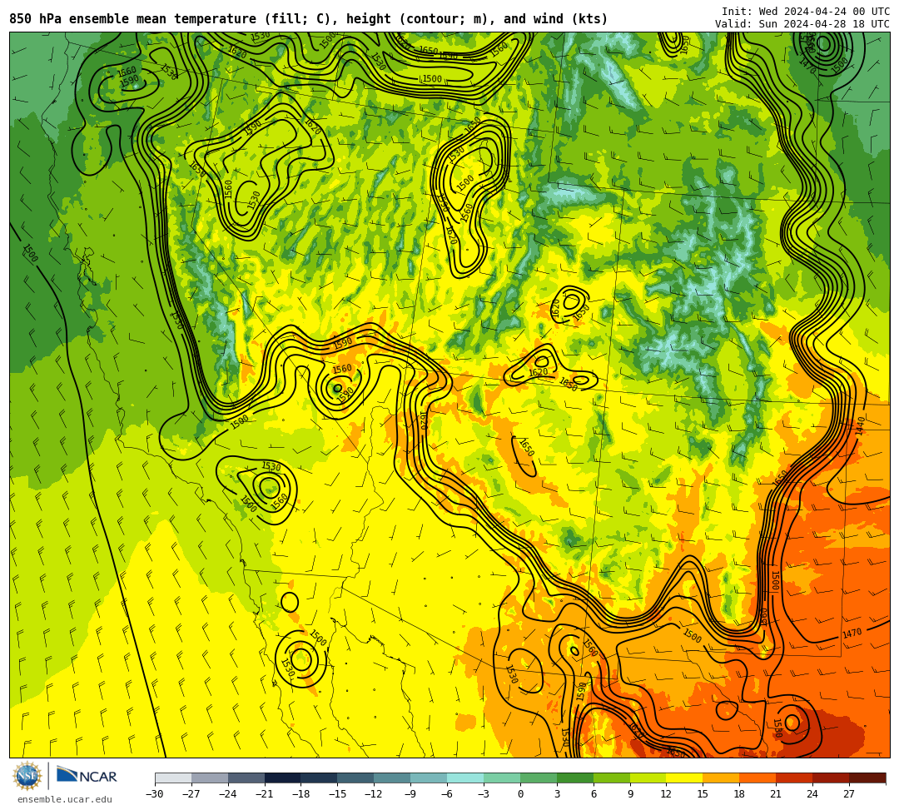Pick the colorbar swatch between 3 and 6
The image size is (899, 810).
(x=575, y=778)
